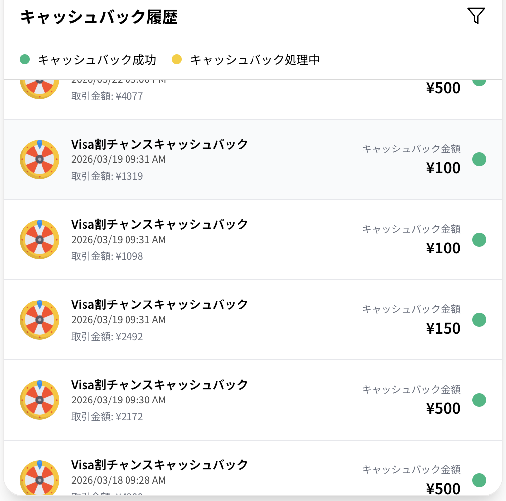Click the roulette wheel icon for ¥2492 transaction
The height and width of the screenshot is (501, 506).
pyautogui.click(x=40, y=320)
